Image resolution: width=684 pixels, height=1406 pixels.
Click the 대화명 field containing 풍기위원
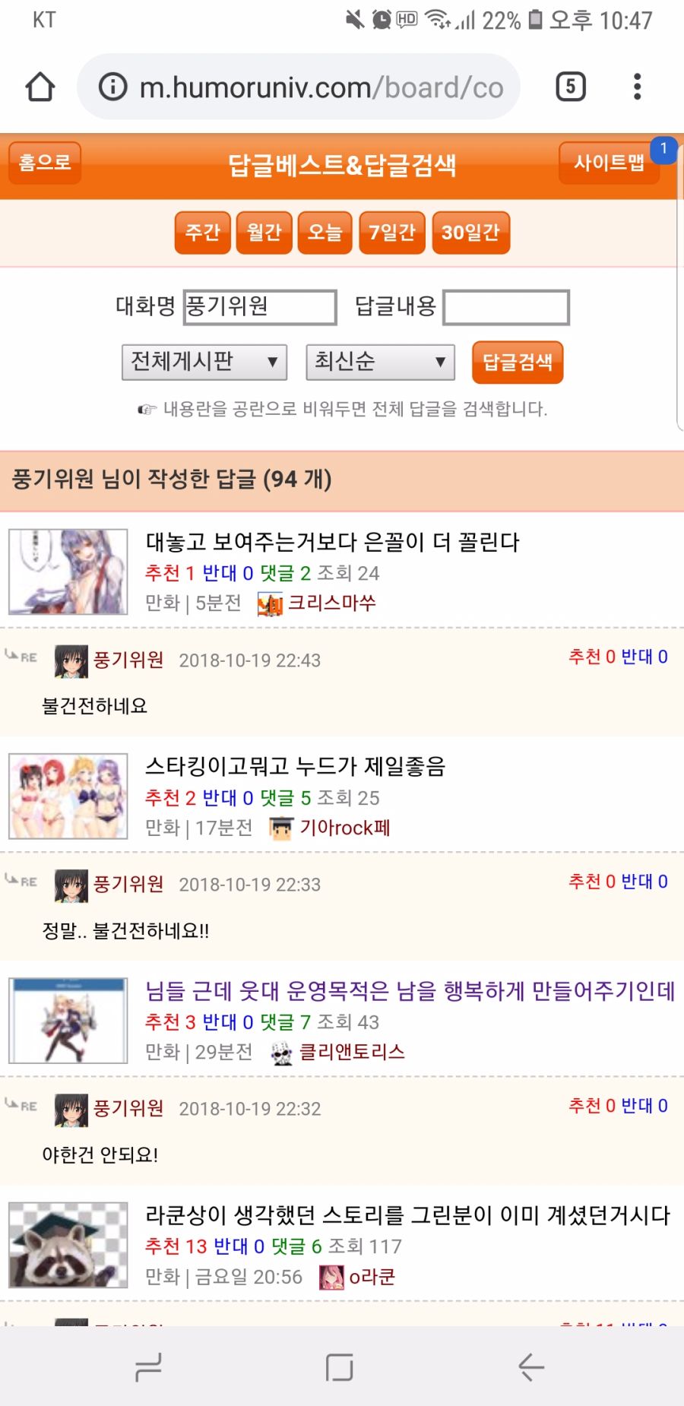pyautogui.click(x=260, y=307)
